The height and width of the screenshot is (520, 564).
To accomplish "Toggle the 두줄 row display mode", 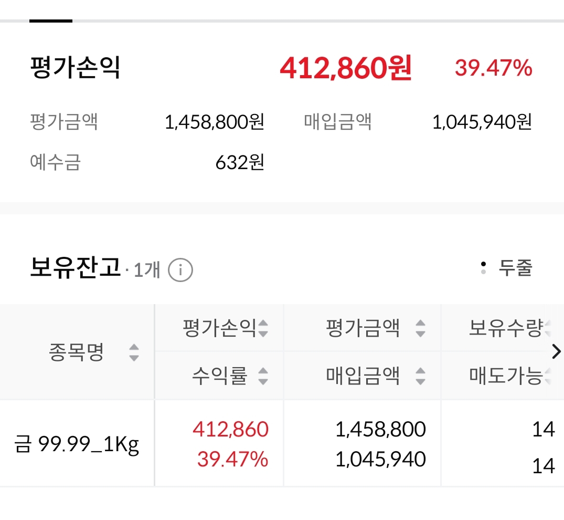I will 506,268.
